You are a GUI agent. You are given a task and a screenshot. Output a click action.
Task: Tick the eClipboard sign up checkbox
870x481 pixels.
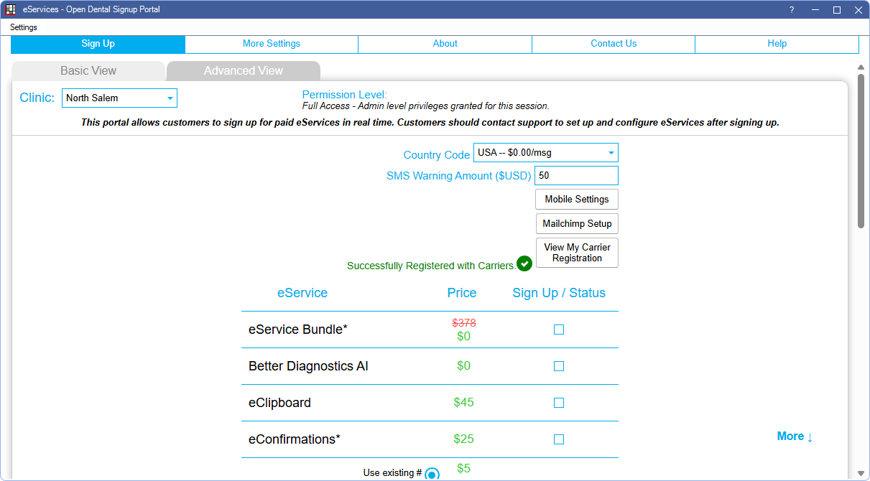pyautogui.click(x=559, y=403)
